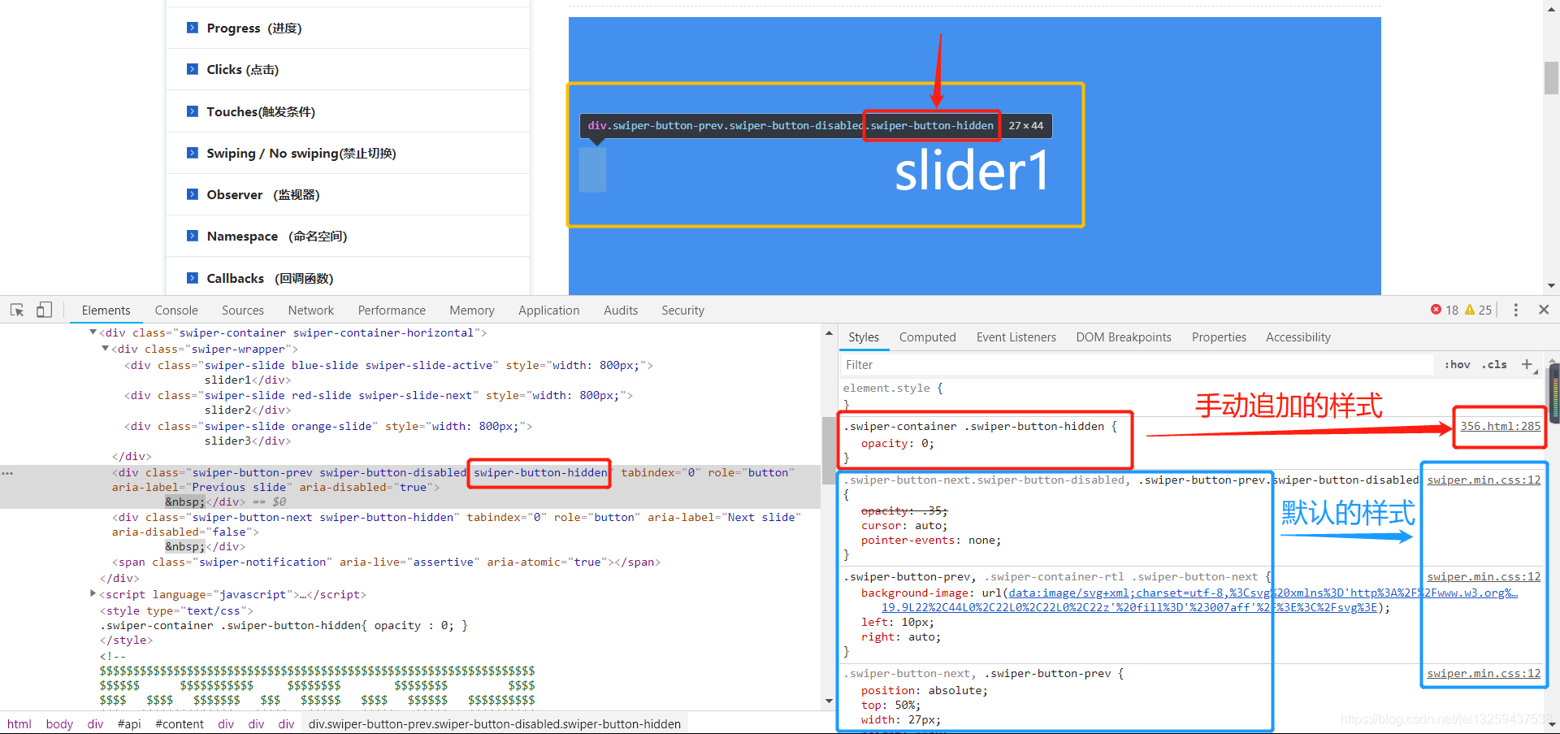1560x734 pixels.
Task: Click the div.swiper-button-prev breadcrumb
Action: tap(495, 723)
